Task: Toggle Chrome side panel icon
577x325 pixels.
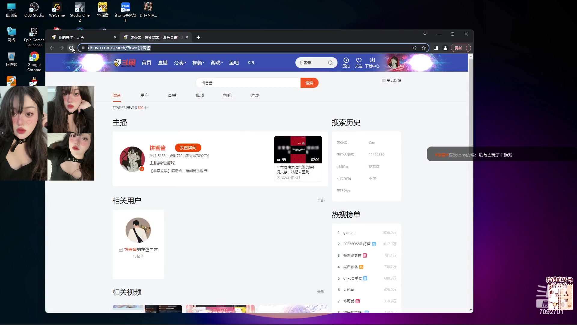Action: click(436, 48)
